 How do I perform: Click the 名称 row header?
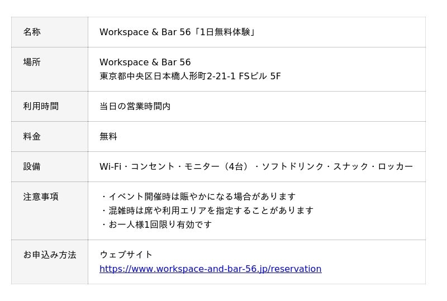click(x=32, y=32)
